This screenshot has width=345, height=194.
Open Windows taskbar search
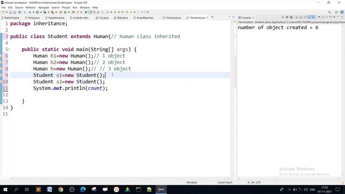[x=16, y=189]
